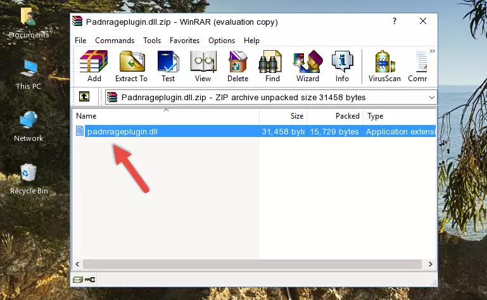Image resolution: width=487 pixels, height=300 pixels.
Task: Launch the Wizard tool
Action: [308, 66]
